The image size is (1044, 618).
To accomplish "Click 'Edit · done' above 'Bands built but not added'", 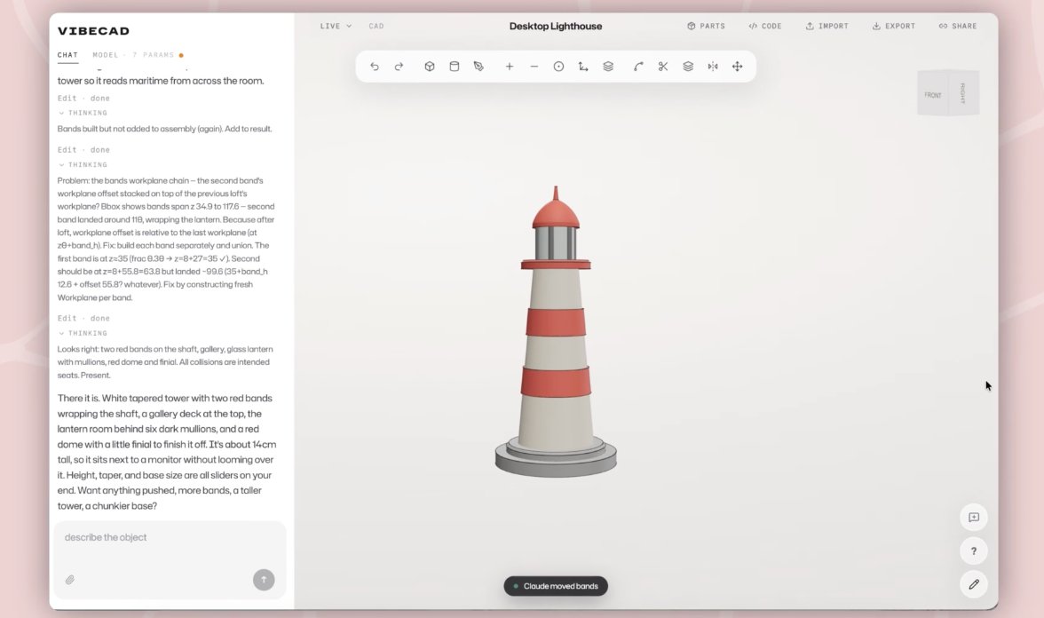I will [83, 99].
